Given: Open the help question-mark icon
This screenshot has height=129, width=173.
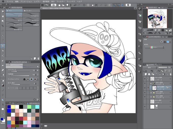Looking at the screenshot, I should click(x=128, y=5).
